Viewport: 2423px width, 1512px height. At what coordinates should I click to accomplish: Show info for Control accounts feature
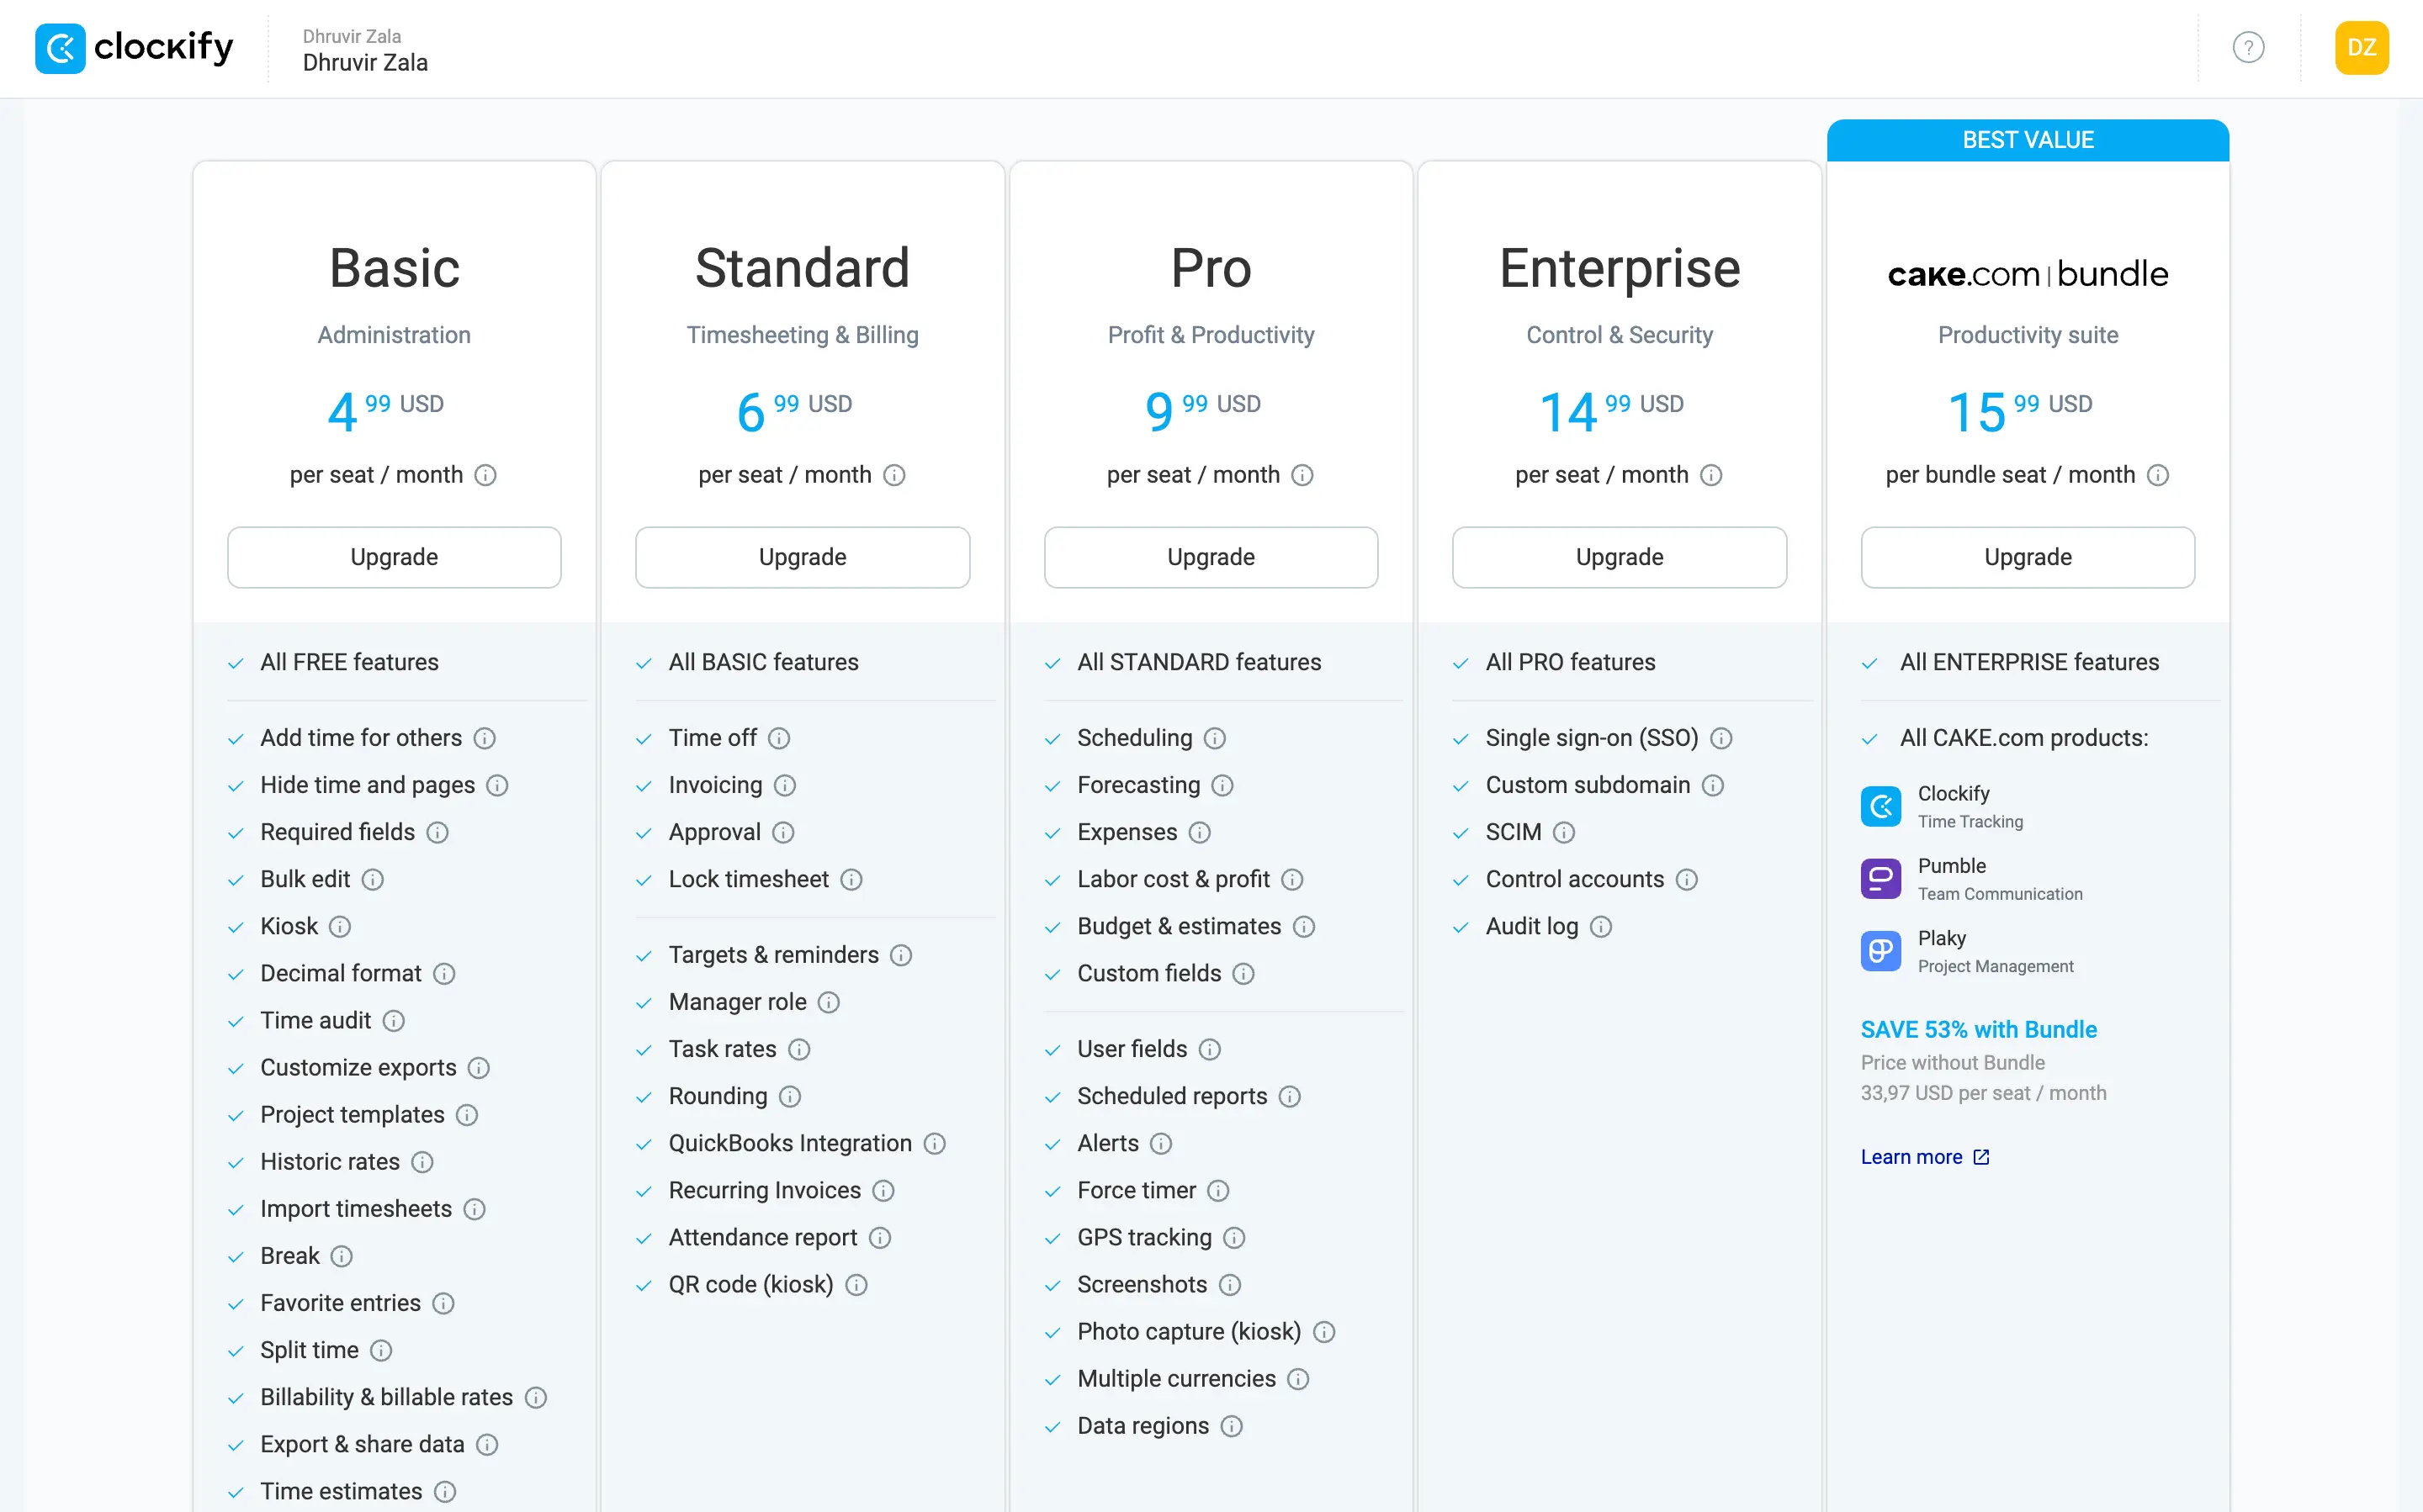point(1687,880)
